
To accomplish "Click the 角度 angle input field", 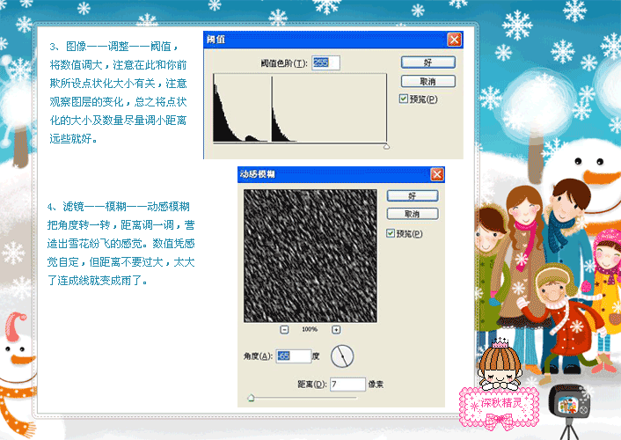I will tap(294, 356).
